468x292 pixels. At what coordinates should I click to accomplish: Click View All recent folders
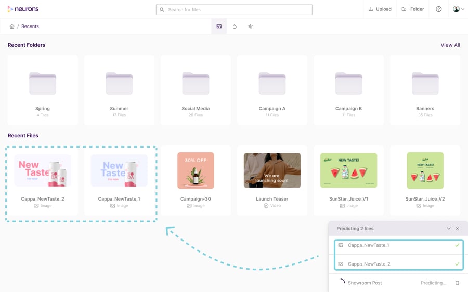click(450, 45)
